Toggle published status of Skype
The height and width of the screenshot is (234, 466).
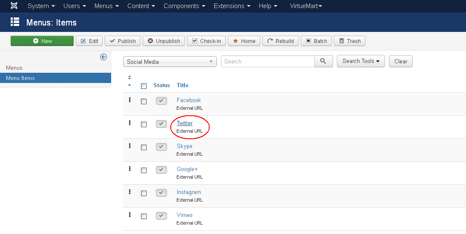[161, 147]
